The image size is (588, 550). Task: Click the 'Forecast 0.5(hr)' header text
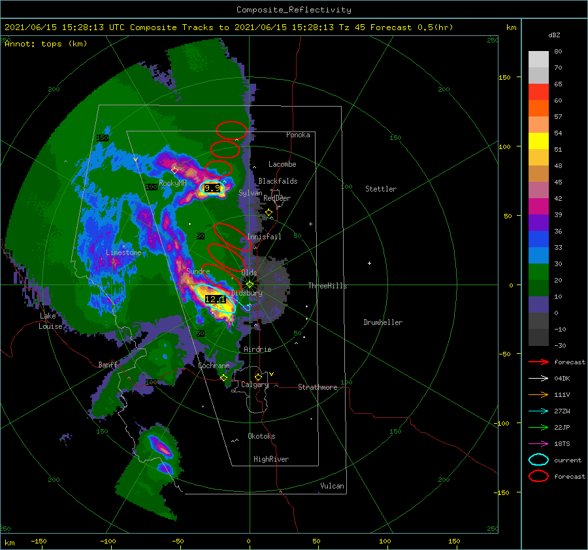tap(412, 27)
